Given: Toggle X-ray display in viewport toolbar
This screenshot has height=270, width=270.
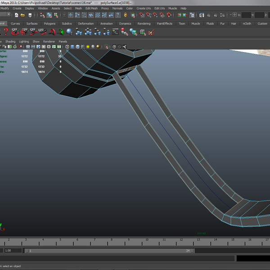Looking at the screenshot, I should [114, 47].
